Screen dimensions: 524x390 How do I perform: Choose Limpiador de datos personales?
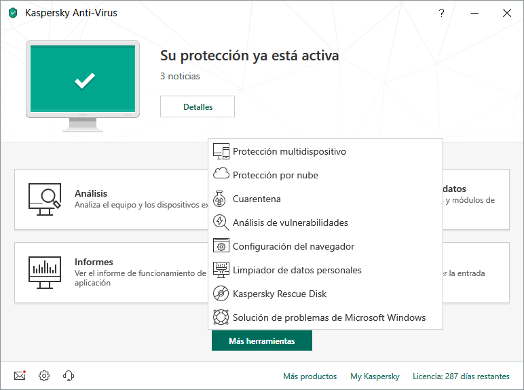[x=297, y=270]
